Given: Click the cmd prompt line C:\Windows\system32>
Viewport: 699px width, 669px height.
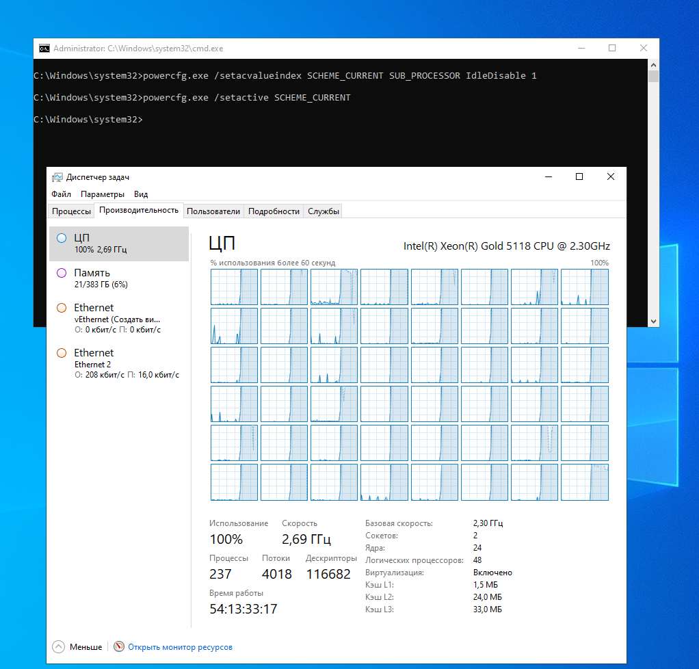Looking at the screenshot, I should click(x=88, y=120).
